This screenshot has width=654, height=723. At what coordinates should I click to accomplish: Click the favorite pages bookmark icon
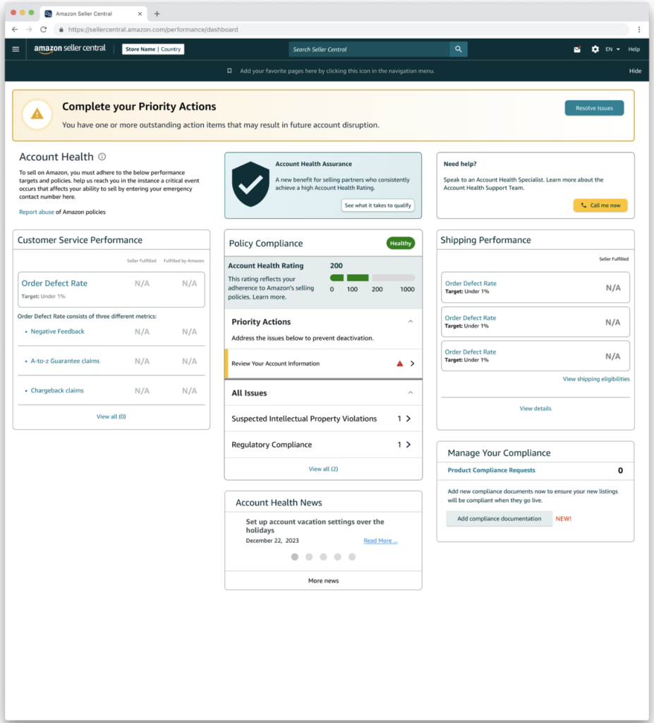tap(229, 71)
